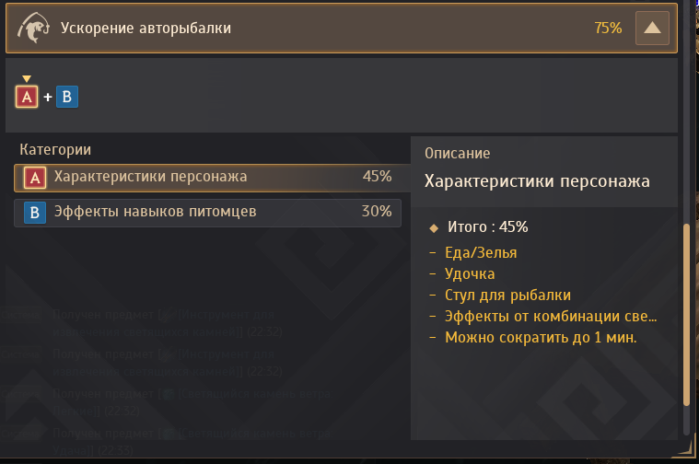Collapse the auto-fishing speed panel
699x464 pixels.
653,28
